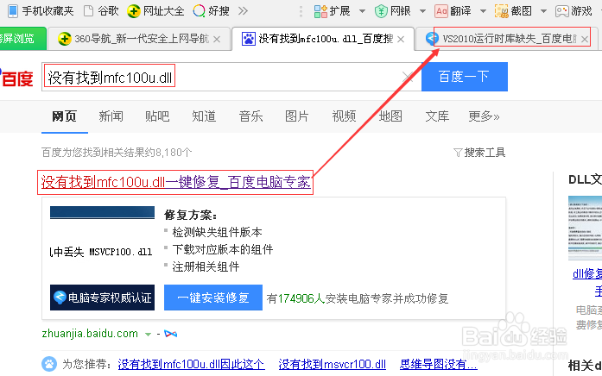Expand the arrow next to zhuanjia.baidu.com
602x376 pixels.
point(148,335)
